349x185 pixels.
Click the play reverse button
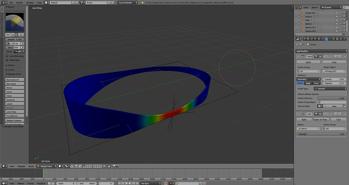coord(126,183)
